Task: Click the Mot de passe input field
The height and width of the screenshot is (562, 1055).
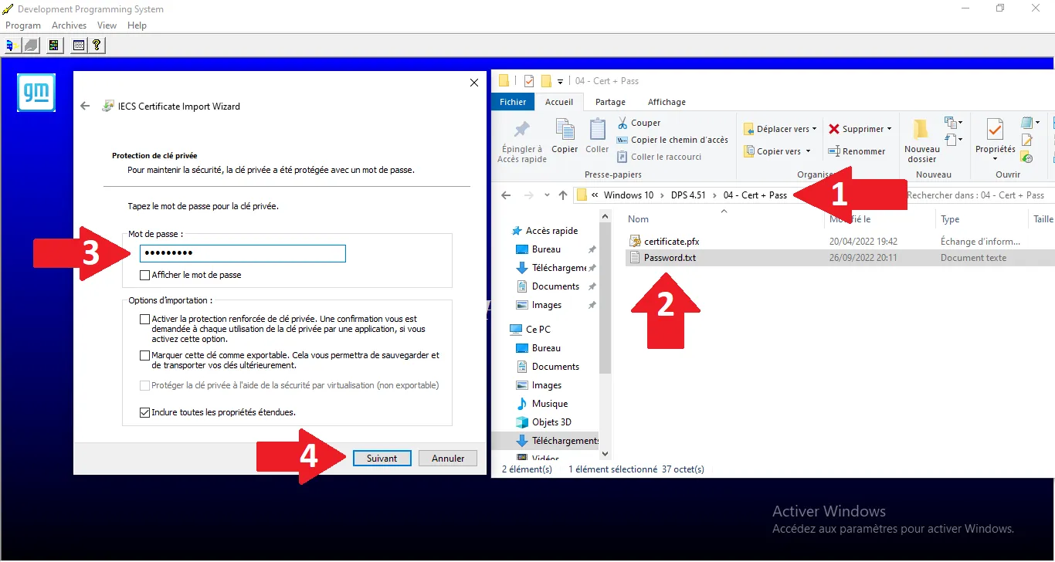Action: [243, 254]
